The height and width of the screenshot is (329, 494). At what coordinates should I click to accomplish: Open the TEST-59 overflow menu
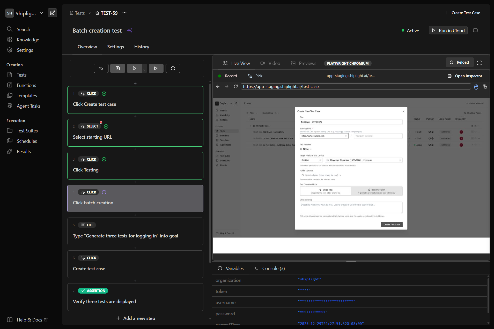(x=124, y=13)
